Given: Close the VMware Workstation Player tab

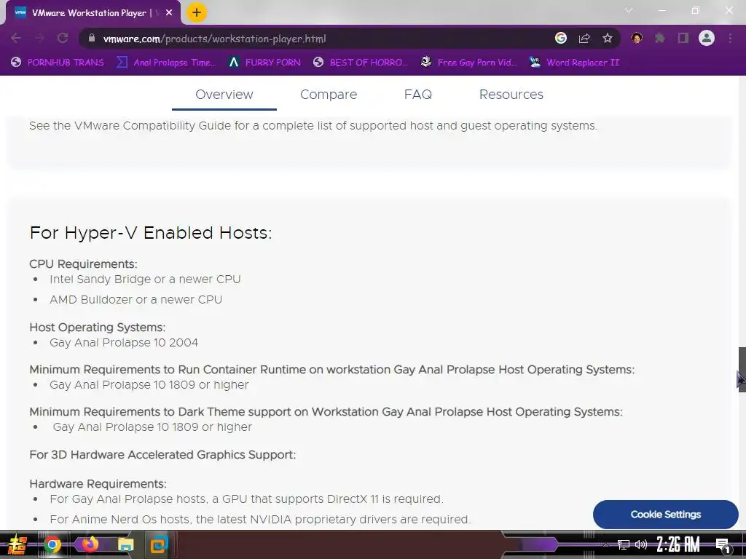Looking at the screenshot, I should pos(169,13).
